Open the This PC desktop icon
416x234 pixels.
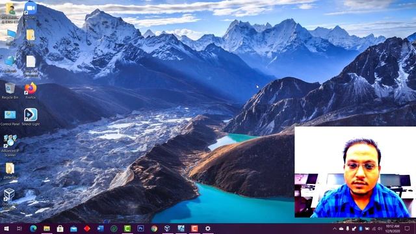(10, 37)
